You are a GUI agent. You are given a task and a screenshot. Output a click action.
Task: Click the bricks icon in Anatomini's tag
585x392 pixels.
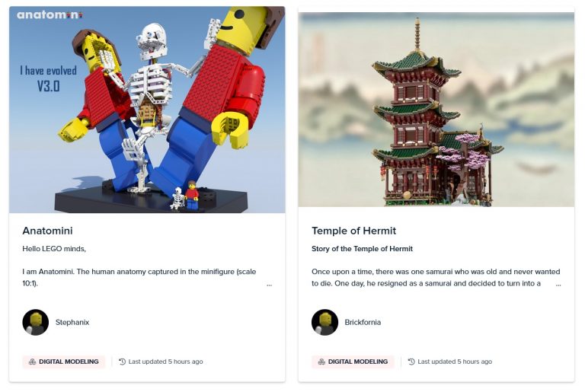coord(32,362)
